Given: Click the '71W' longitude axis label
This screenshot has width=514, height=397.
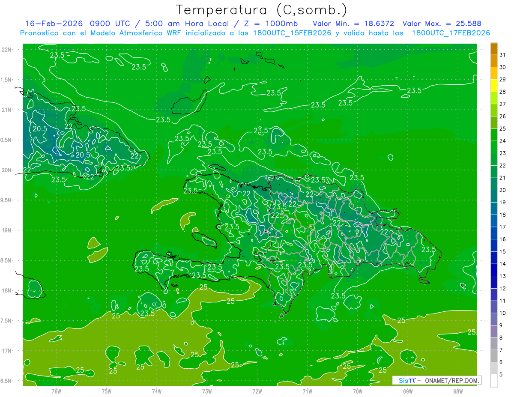Looking at the screenshot, I should tap(307, 391).
